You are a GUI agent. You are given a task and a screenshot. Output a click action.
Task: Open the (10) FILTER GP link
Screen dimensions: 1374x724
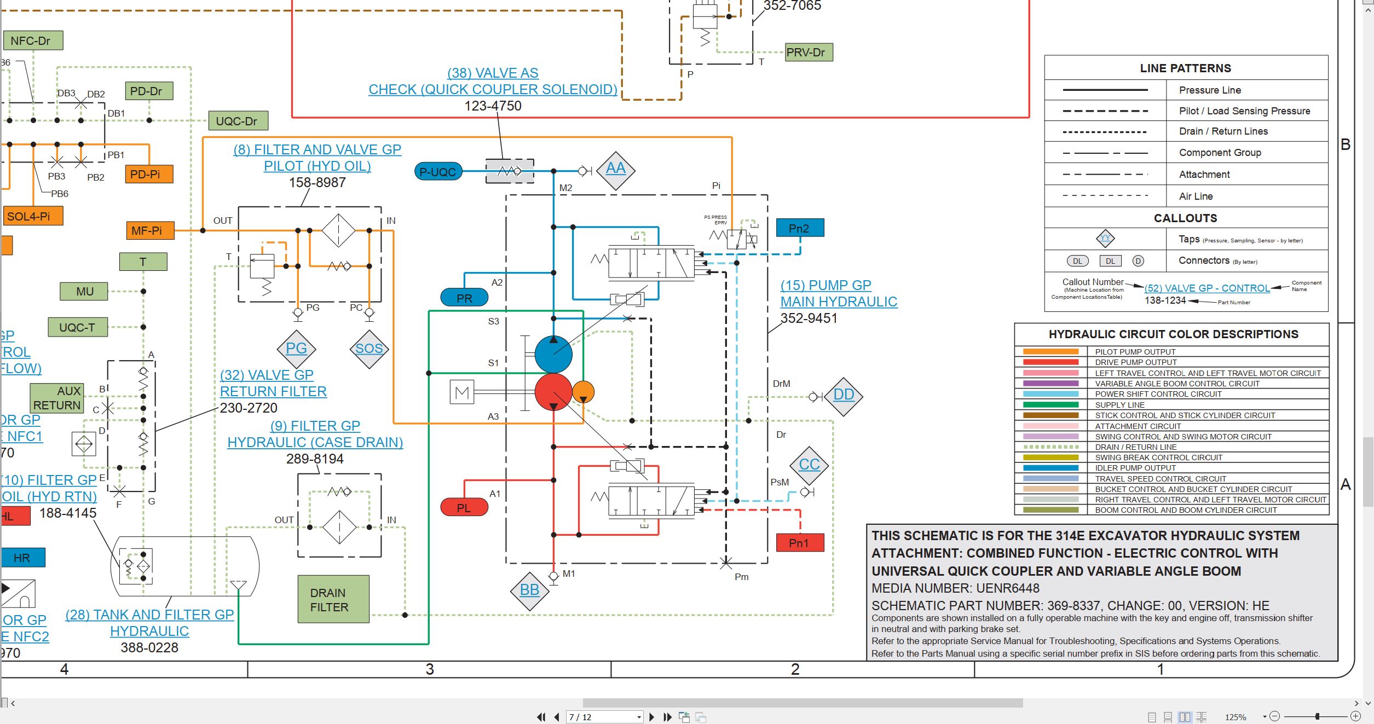tap(49, 480)
